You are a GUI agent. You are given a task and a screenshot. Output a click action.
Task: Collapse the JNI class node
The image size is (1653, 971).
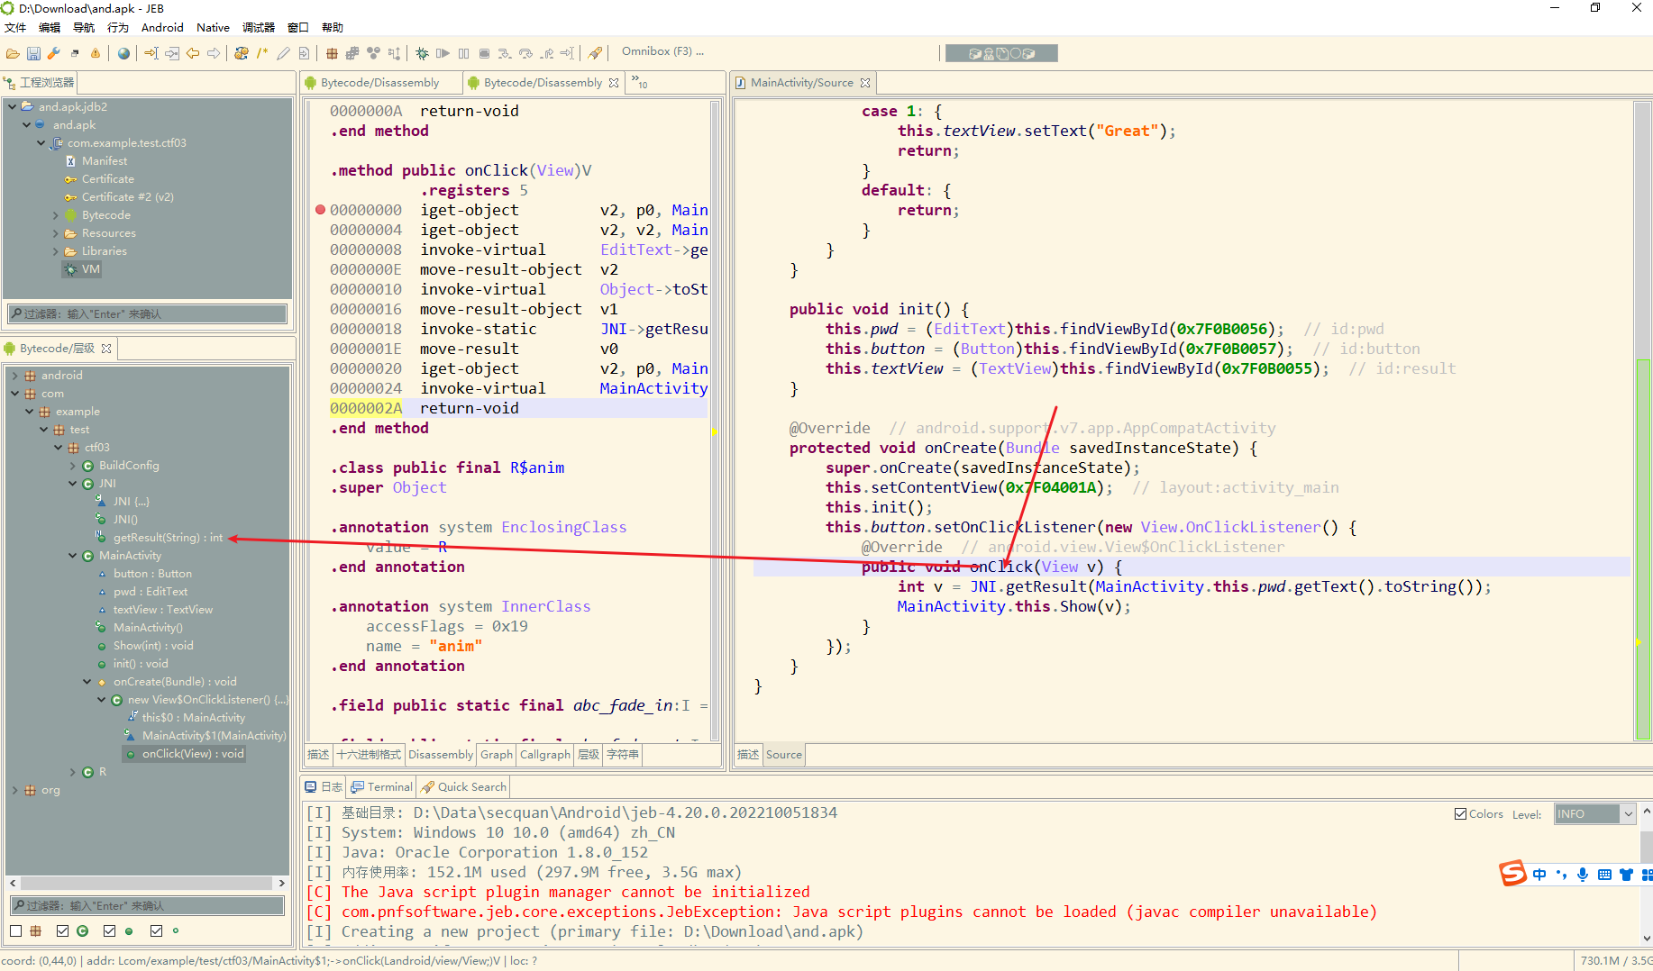(73, 484)
